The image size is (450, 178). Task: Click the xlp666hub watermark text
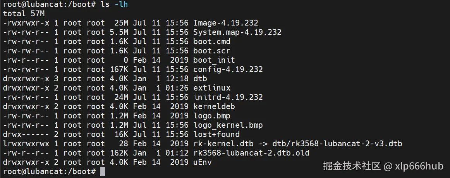(x=419, y=166)
